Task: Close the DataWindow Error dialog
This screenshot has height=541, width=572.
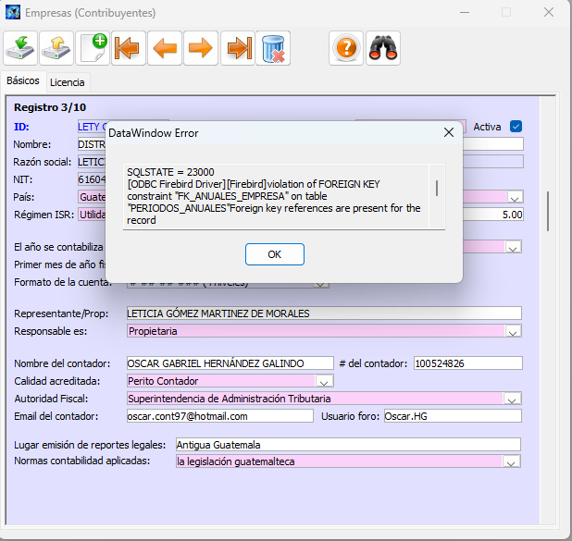Action: [x=448, y=133]
